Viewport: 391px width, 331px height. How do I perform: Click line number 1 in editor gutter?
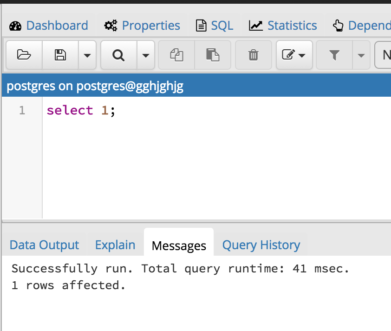pos(22,111)
